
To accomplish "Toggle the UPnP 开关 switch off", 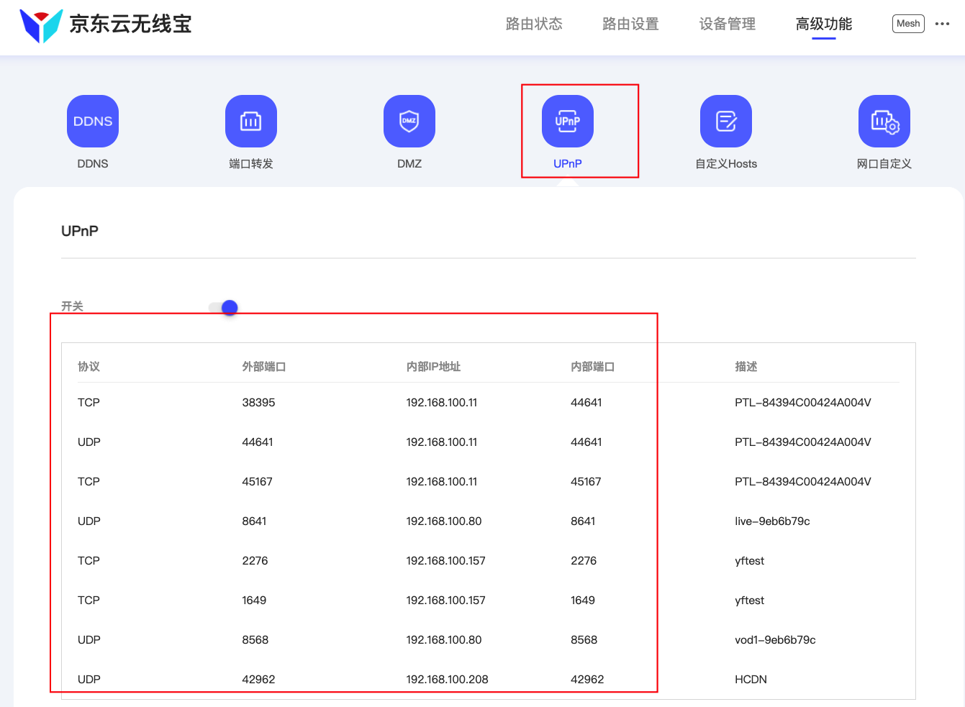I will click(224, 308).
